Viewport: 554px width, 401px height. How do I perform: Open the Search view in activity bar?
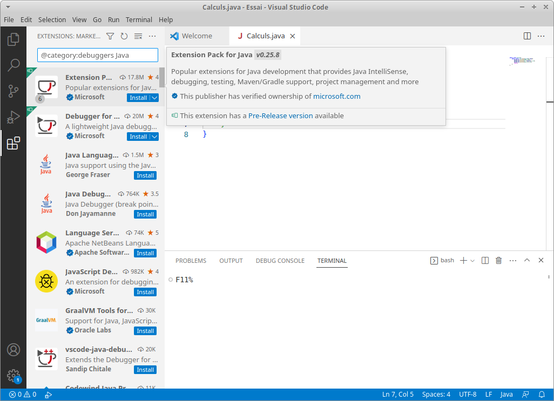point(13,65)
